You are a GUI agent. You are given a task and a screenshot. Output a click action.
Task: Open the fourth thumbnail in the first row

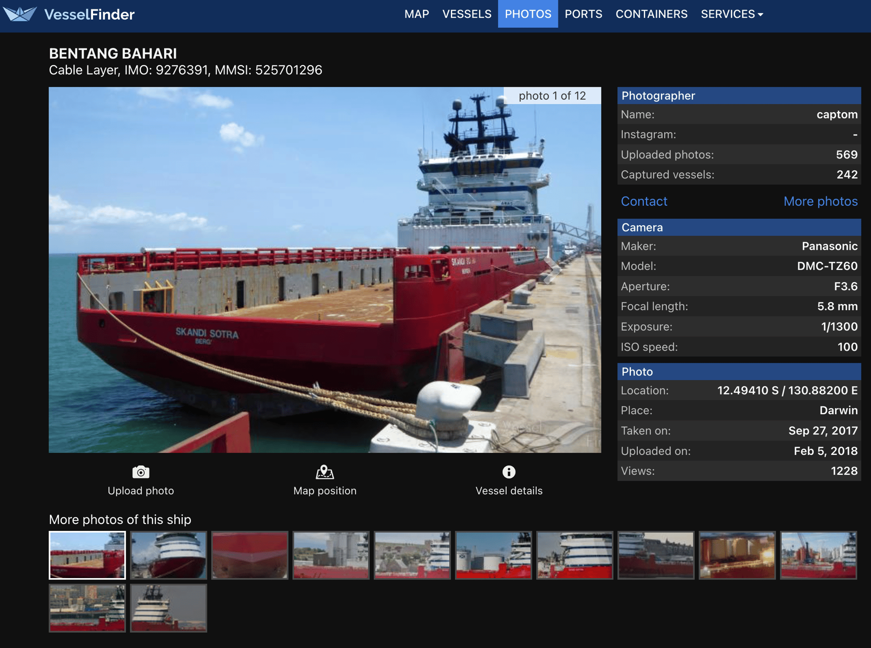pos(331,555)
